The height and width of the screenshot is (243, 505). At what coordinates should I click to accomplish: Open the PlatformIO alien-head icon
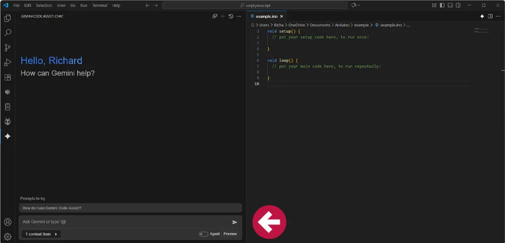8,121
